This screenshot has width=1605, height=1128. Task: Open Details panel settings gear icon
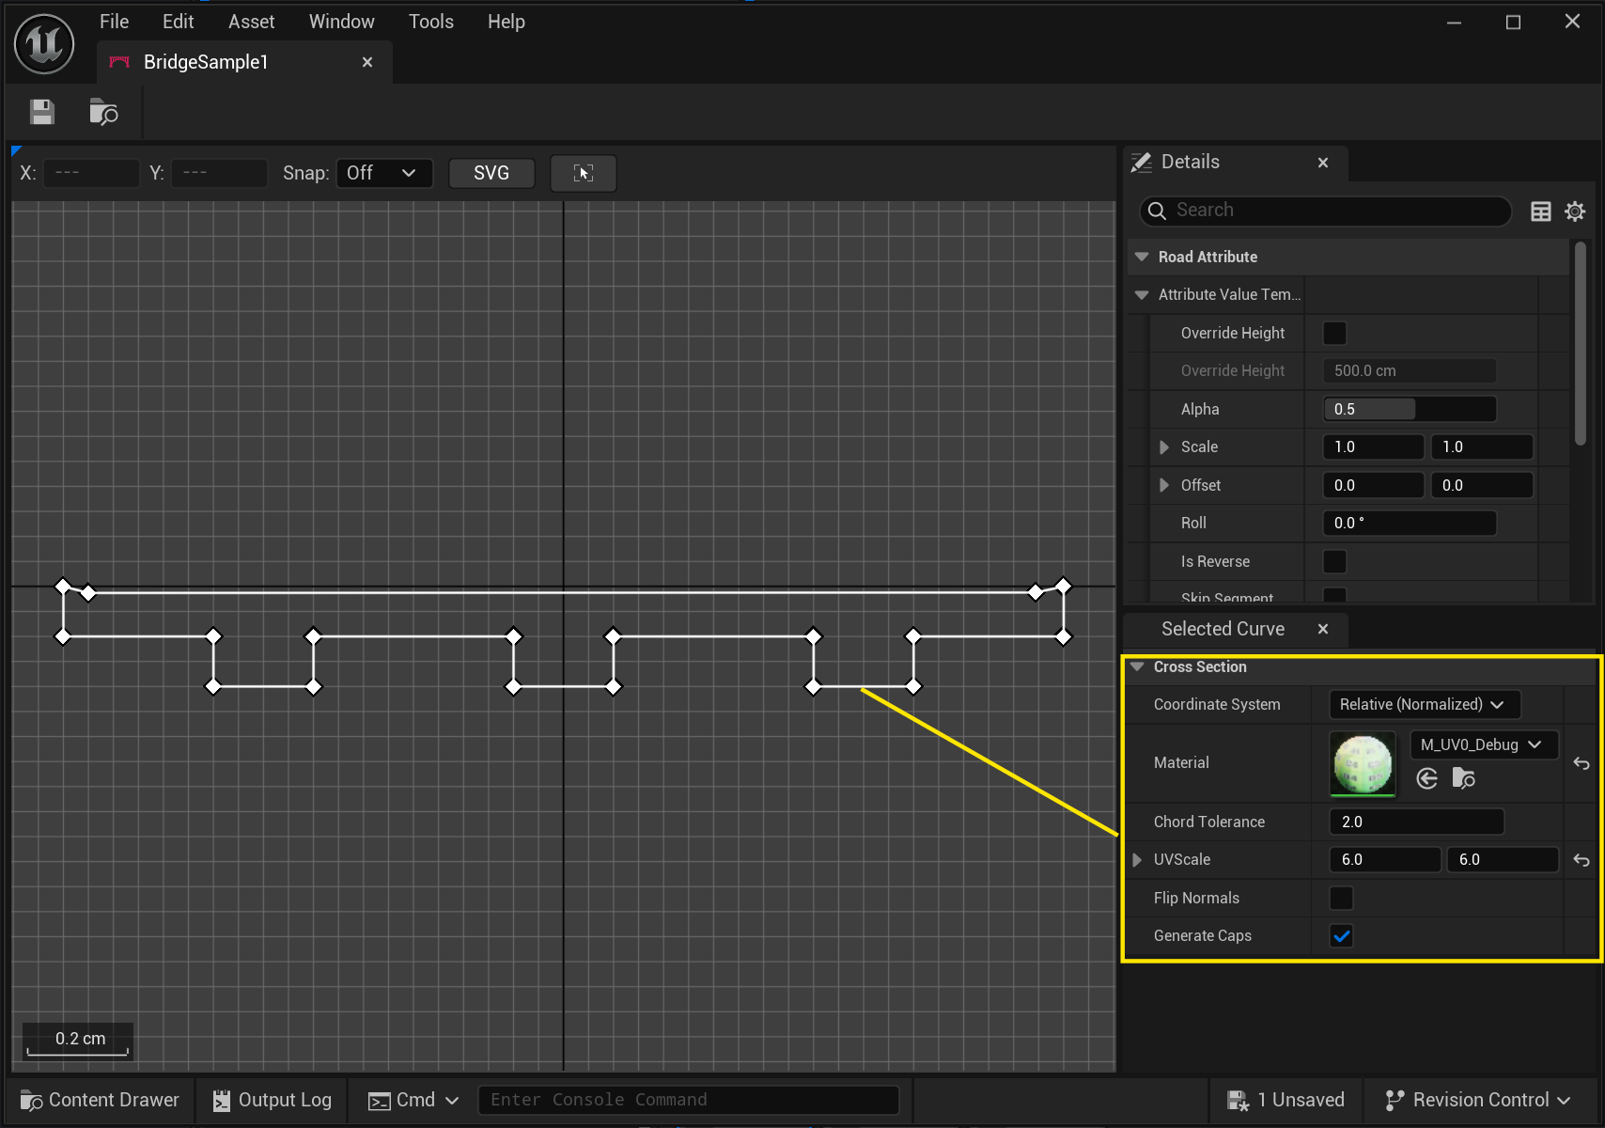(x=1575, y=211)
